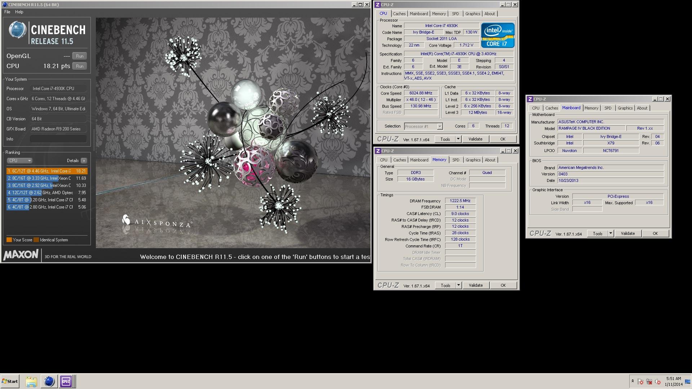Image resolution: width=692 pixels, height=389 pixels.
Task: Expand Tools arrow in CPU-Z Memory window
Action: tap(458, 285)
